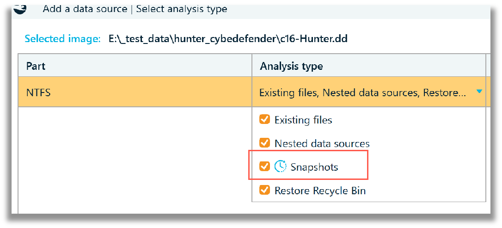Select the NTFS partition row
Screen dimensions: 502x228
coord(253,92)
